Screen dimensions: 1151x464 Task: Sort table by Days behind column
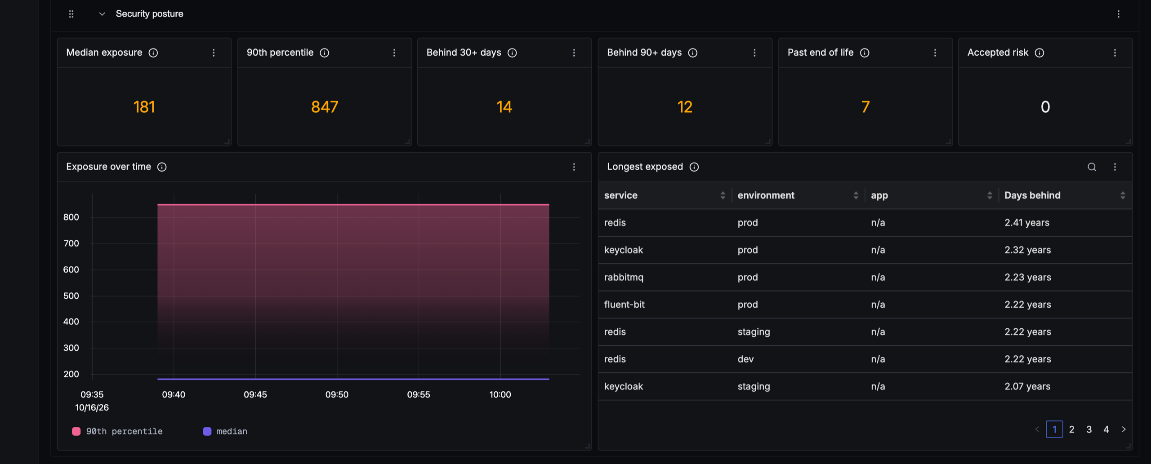point(1123,195)
